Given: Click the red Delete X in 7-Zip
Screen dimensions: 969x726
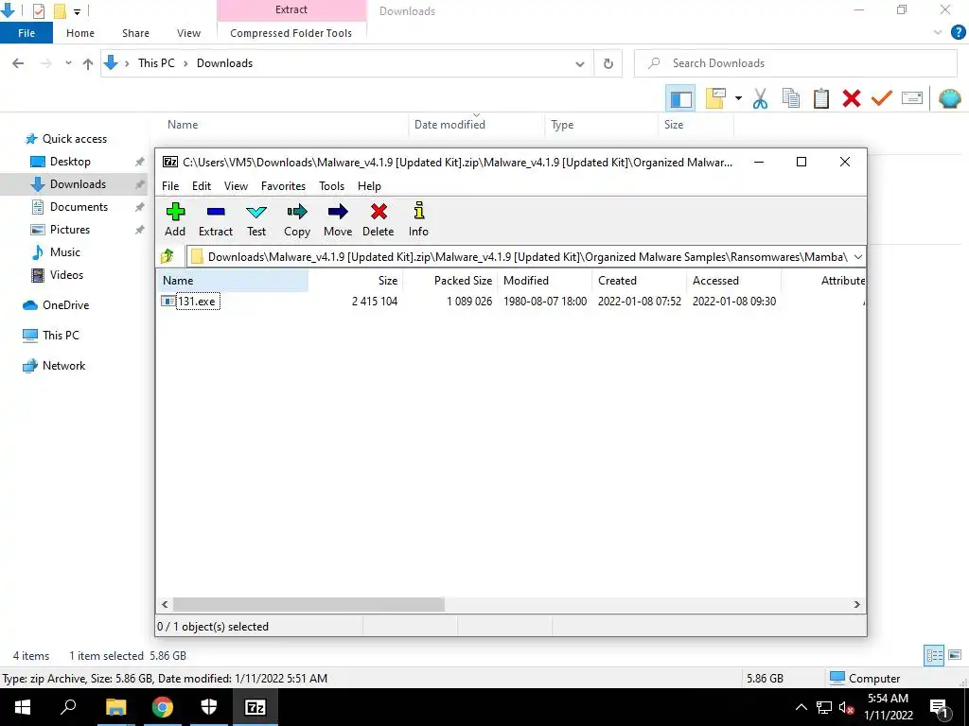Looking at the screenshot, I should [x=379, y=212].
